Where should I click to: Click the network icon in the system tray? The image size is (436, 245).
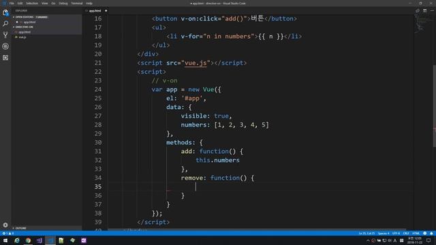coord(384,240)
